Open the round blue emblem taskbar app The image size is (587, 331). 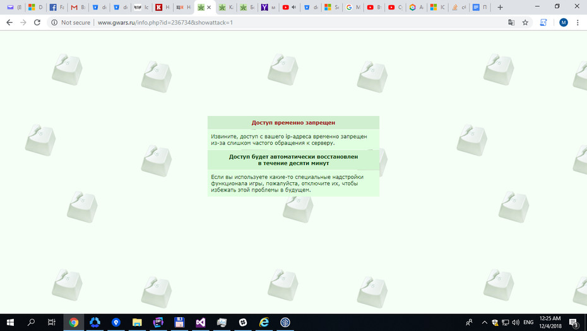click(285, 322)
